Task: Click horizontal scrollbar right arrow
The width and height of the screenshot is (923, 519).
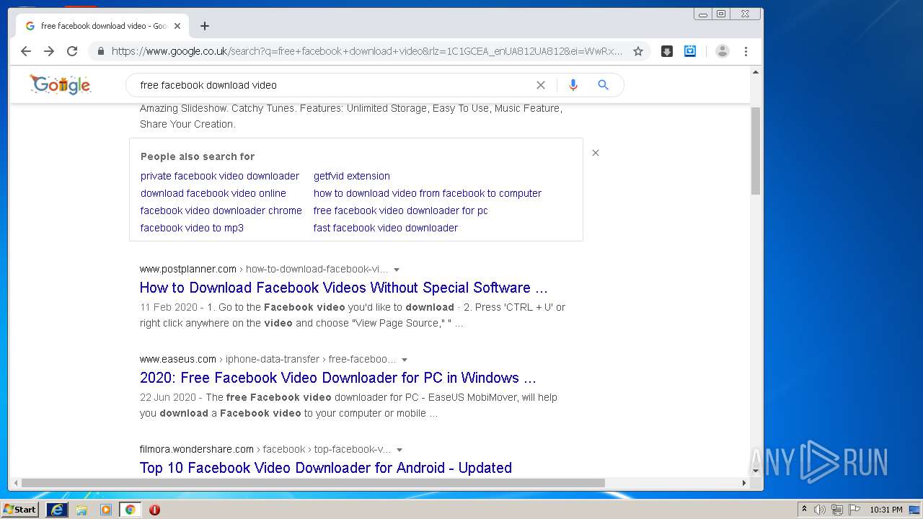Action: pos(744,483)
